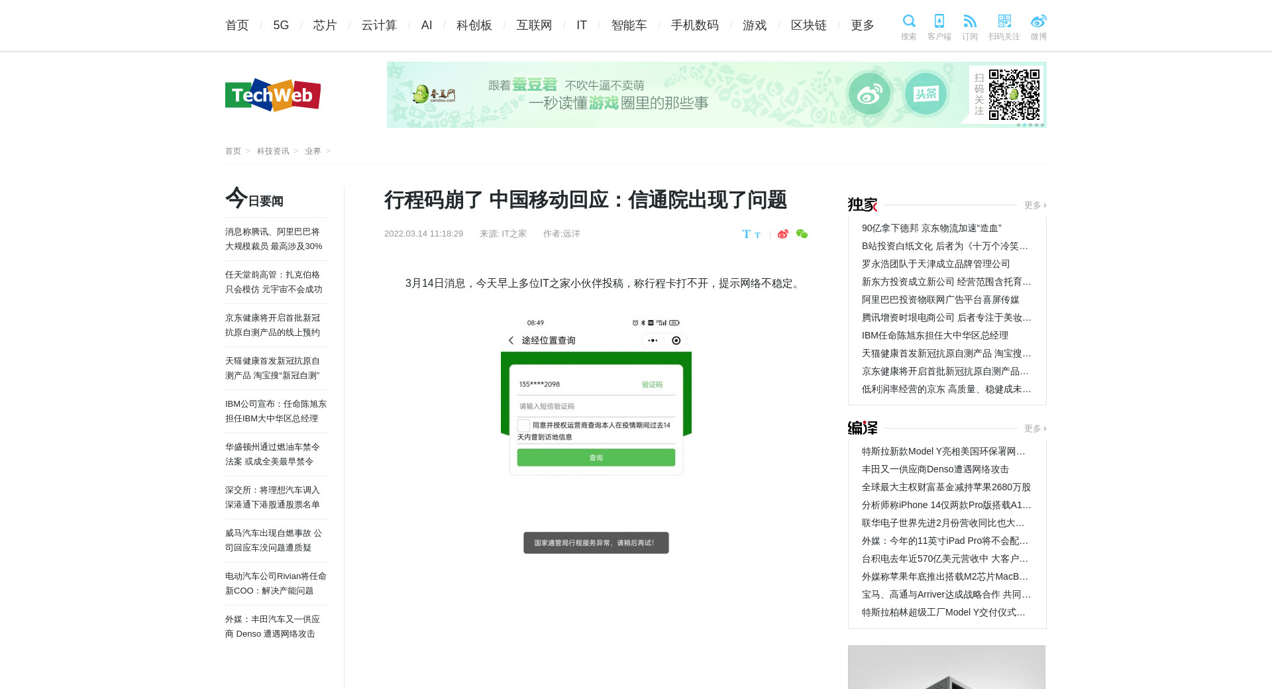Decrease font size with small T icon
This screenshot has height=689, width=1272.
757,235
